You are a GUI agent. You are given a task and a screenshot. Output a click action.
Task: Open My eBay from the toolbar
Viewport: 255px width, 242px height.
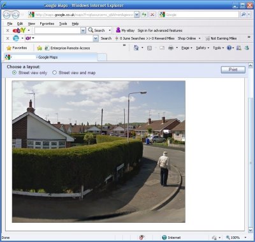126,31
